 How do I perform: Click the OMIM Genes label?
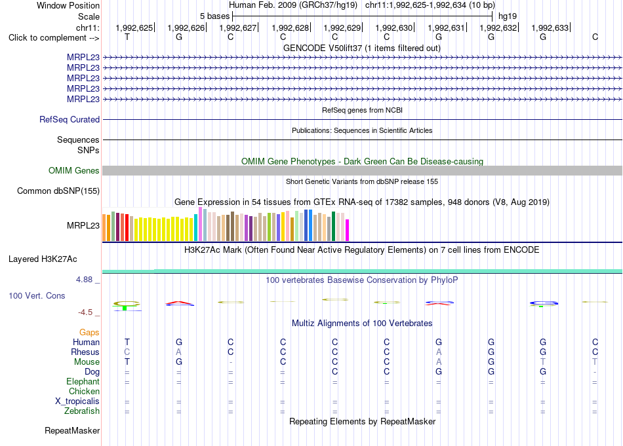(x=74, y=171)
